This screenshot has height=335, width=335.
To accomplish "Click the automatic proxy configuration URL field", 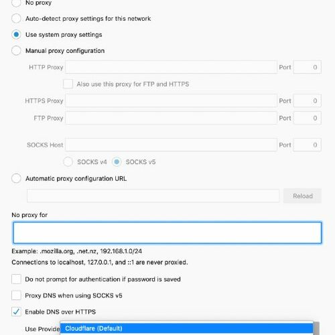I will pyautogui.click(x=153, y=196).
